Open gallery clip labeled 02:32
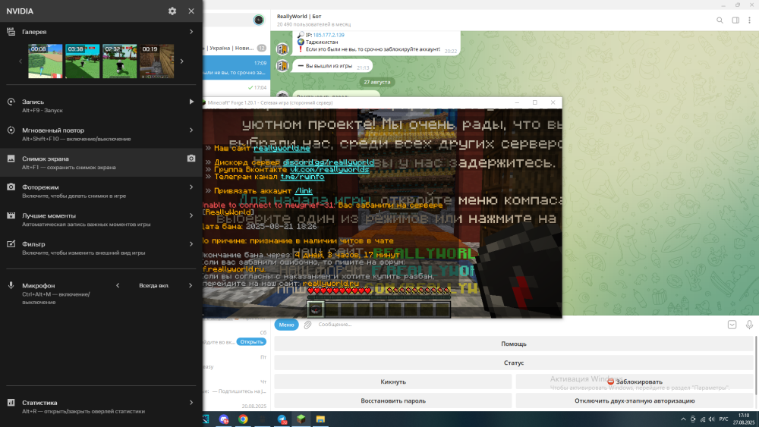Image resolution: width=759 pixels, height=427 pixels. [x=120, y=61]
